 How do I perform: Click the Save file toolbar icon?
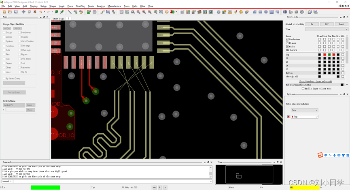(x=16, y=12)
